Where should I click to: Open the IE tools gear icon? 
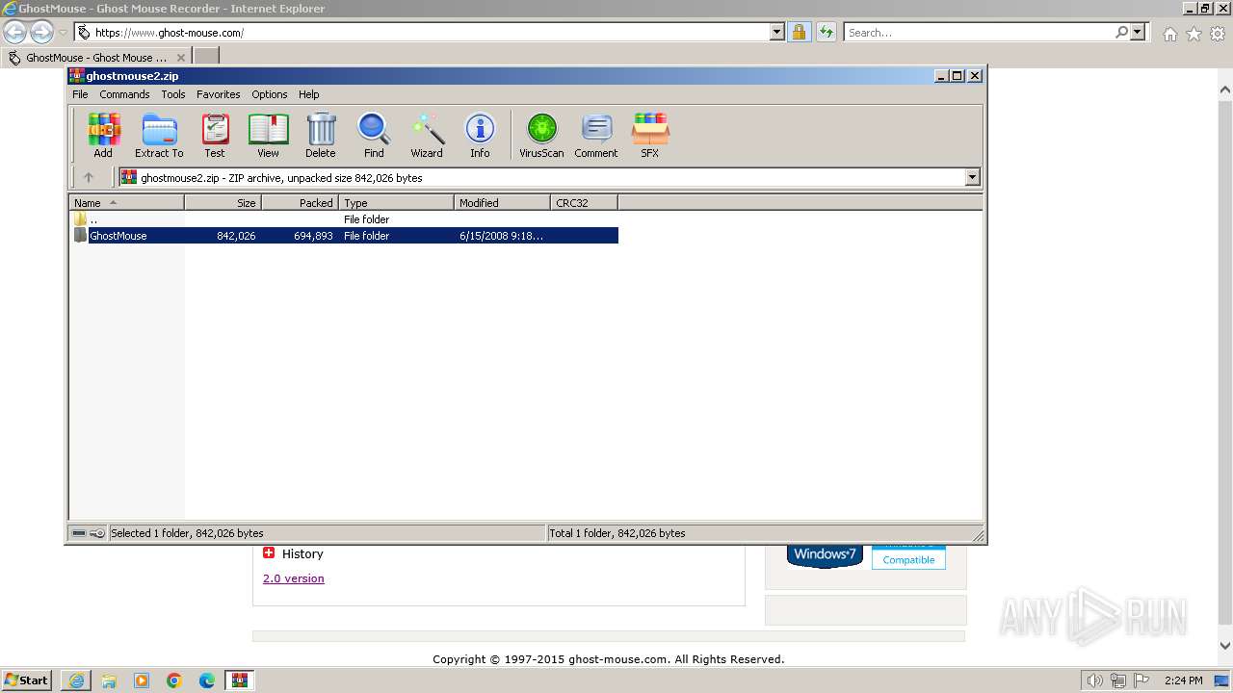[x=1218, y=34]
